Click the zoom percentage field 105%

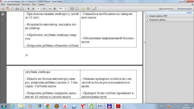[x=61, y=9]
